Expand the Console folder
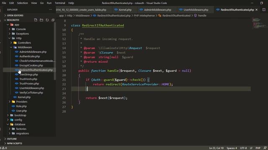Screen dimensions: 268x150 pyautogui.click(x=21, y=29)
